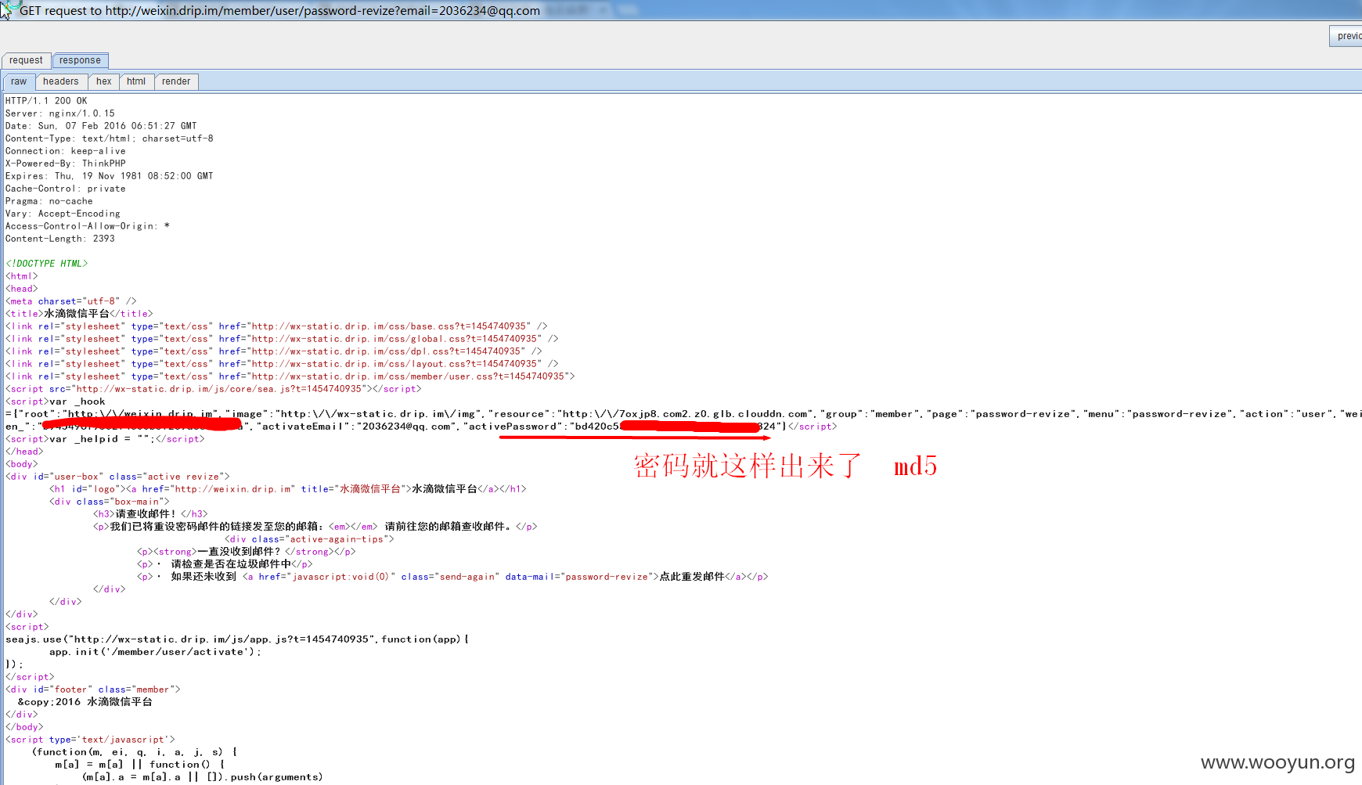Screen dimensions: 1362x785
Task: Click the 'X-Powered-By: ThinkPHP' header line
Action: pyautogui.click(x=65, y=164)
